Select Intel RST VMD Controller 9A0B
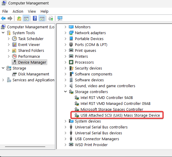The height and width of the screenshot is (157, 172). [107, 98]
